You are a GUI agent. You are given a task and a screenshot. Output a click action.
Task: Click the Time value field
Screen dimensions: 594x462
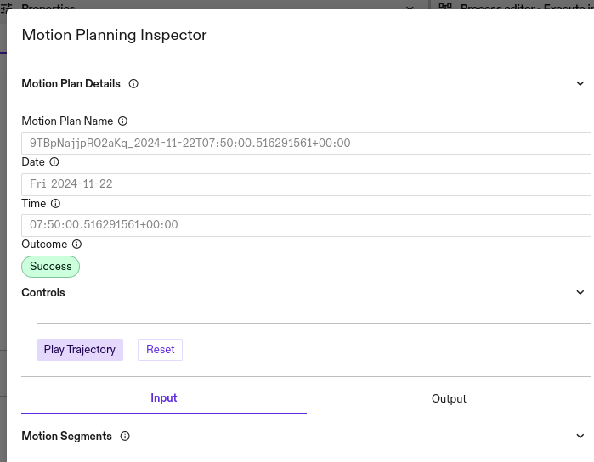[306, 225]
